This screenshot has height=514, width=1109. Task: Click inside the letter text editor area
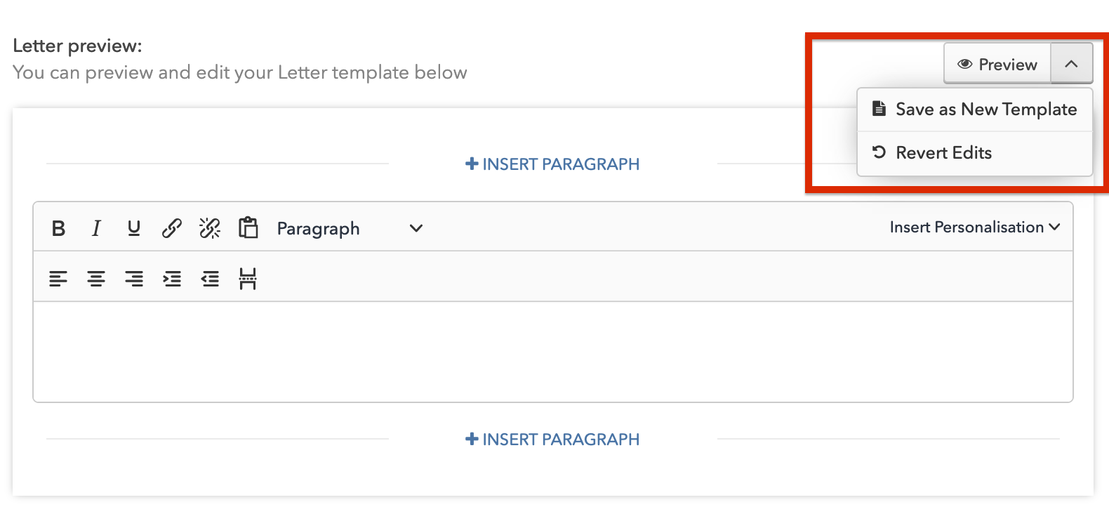(x=553, y=352)
